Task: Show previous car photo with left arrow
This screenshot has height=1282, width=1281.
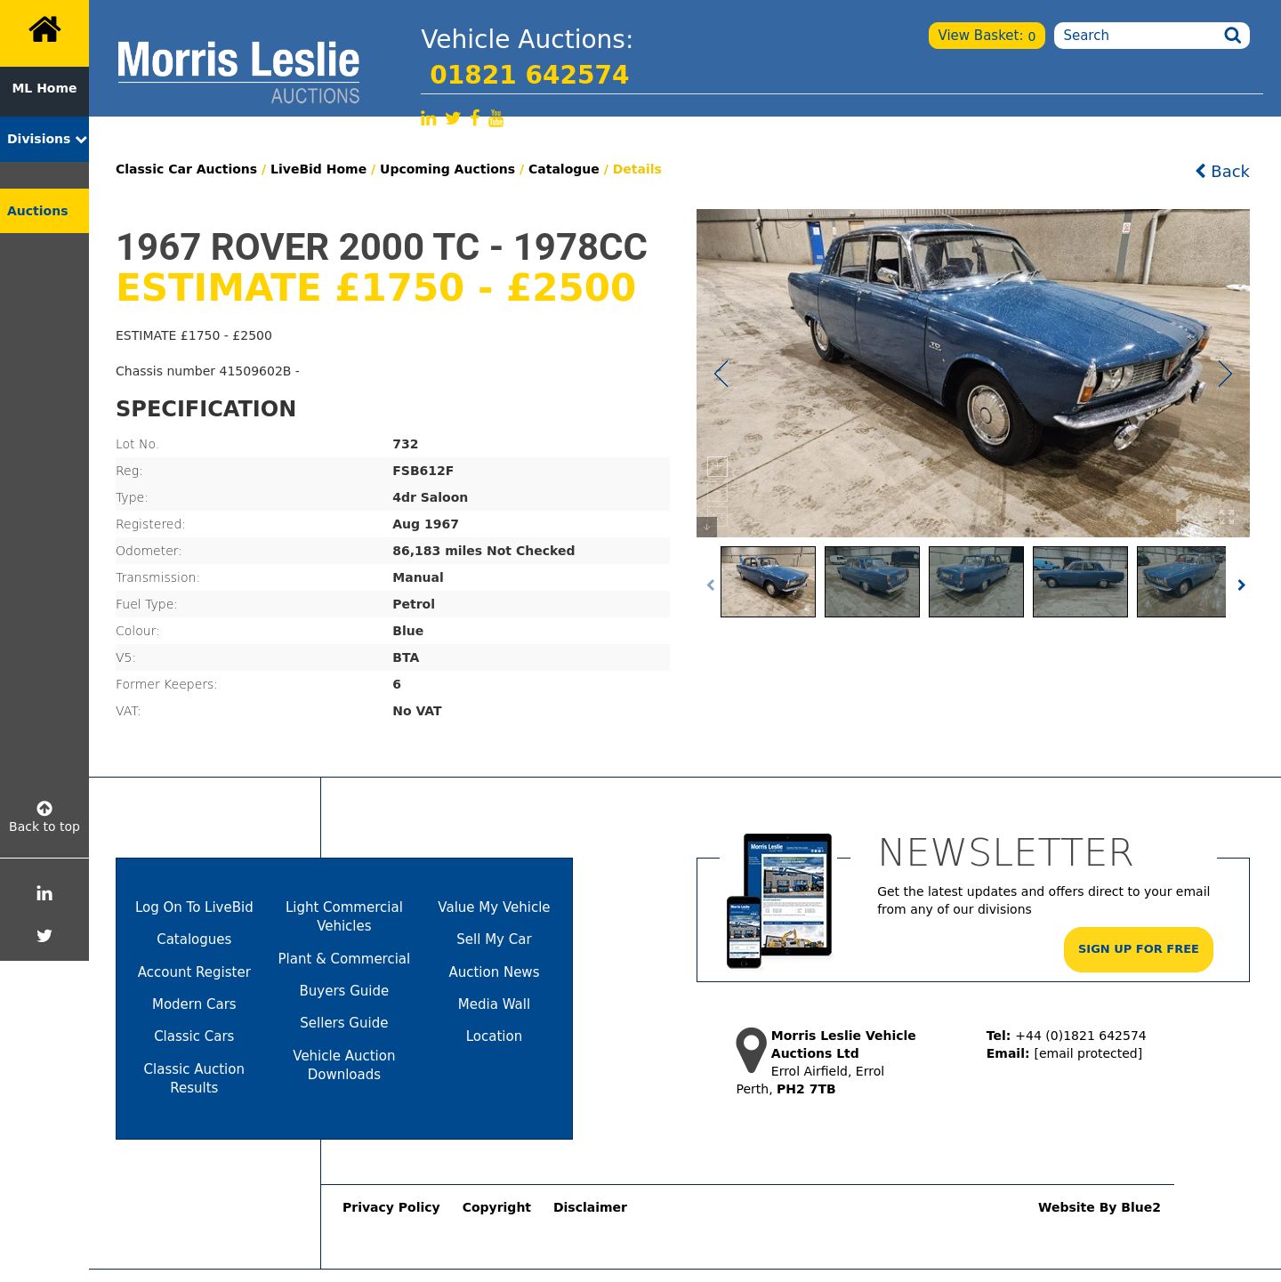Action: coord(721,374)
